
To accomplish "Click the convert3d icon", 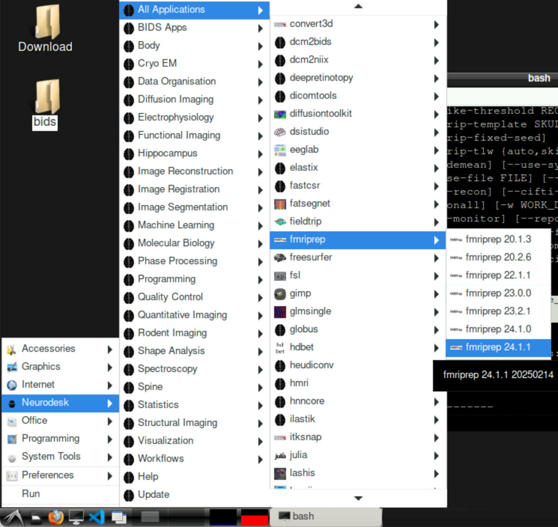I will [x=280, y=25].
